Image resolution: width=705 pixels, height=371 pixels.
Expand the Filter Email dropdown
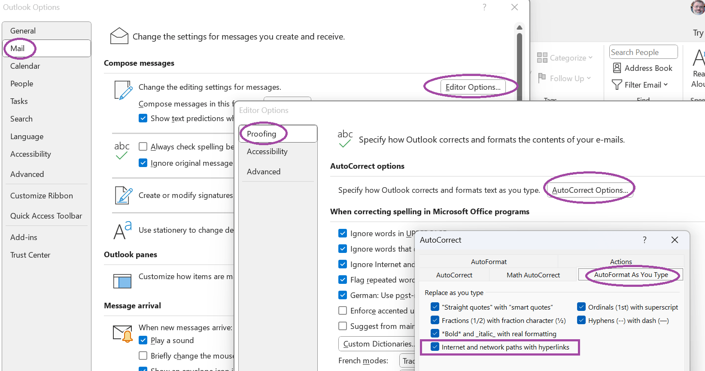[x=665, y=85]
